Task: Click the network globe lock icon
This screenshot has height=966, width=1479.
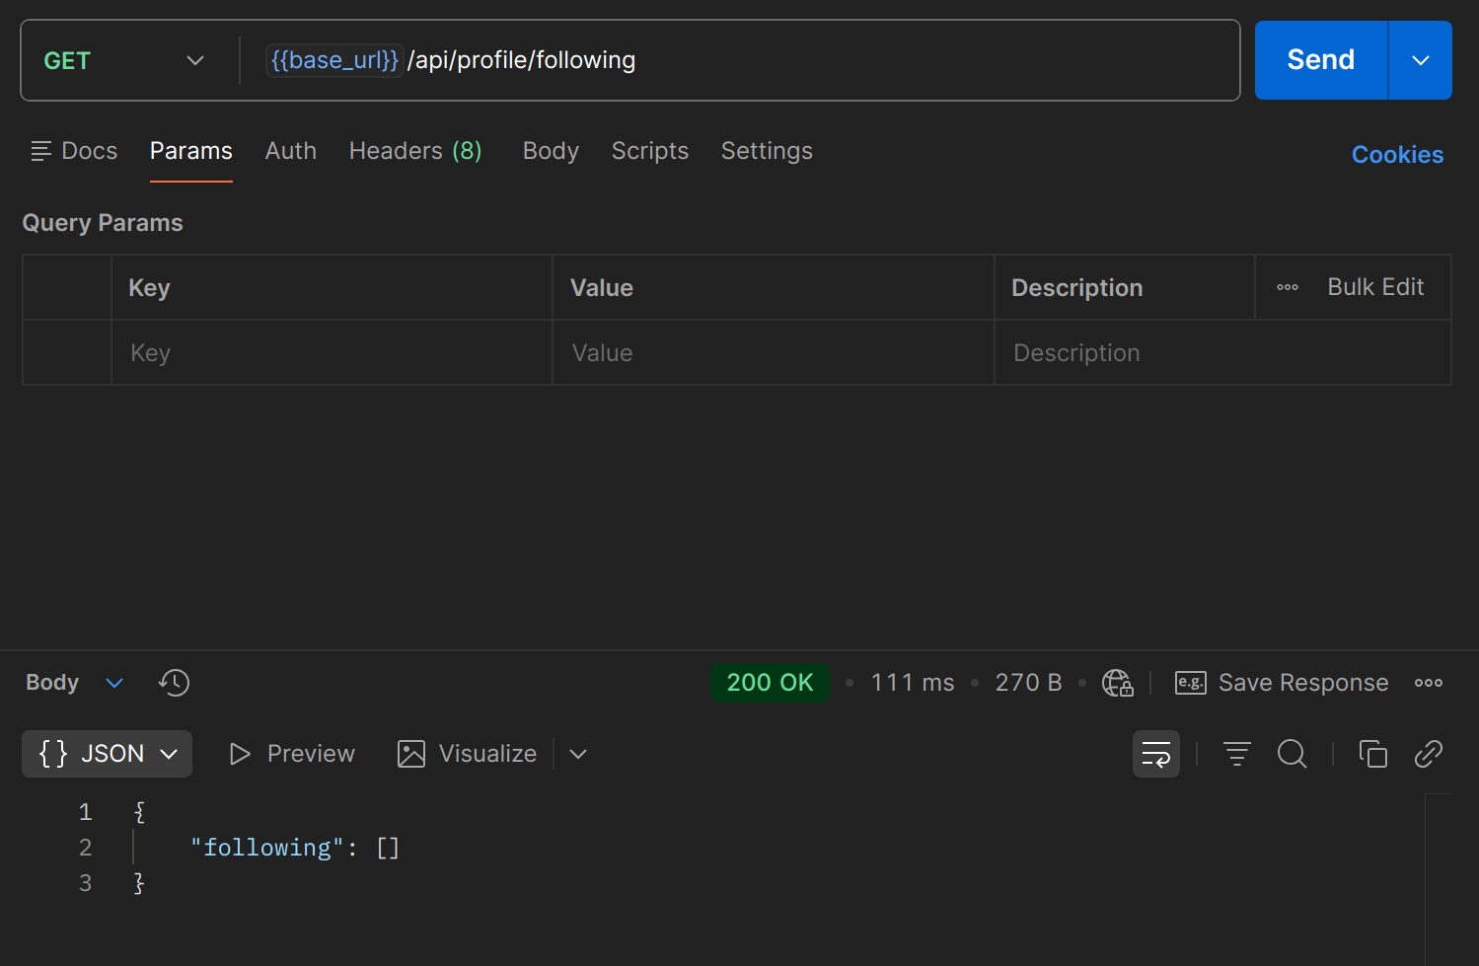Action: [x=1117, y=683]
